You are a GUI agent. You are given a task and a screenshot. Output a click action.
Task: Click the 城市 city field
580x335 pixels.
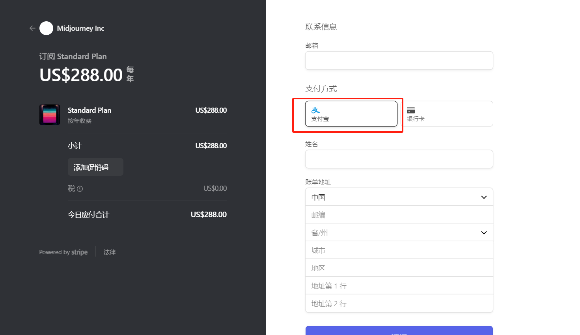(x=399, y=250)
